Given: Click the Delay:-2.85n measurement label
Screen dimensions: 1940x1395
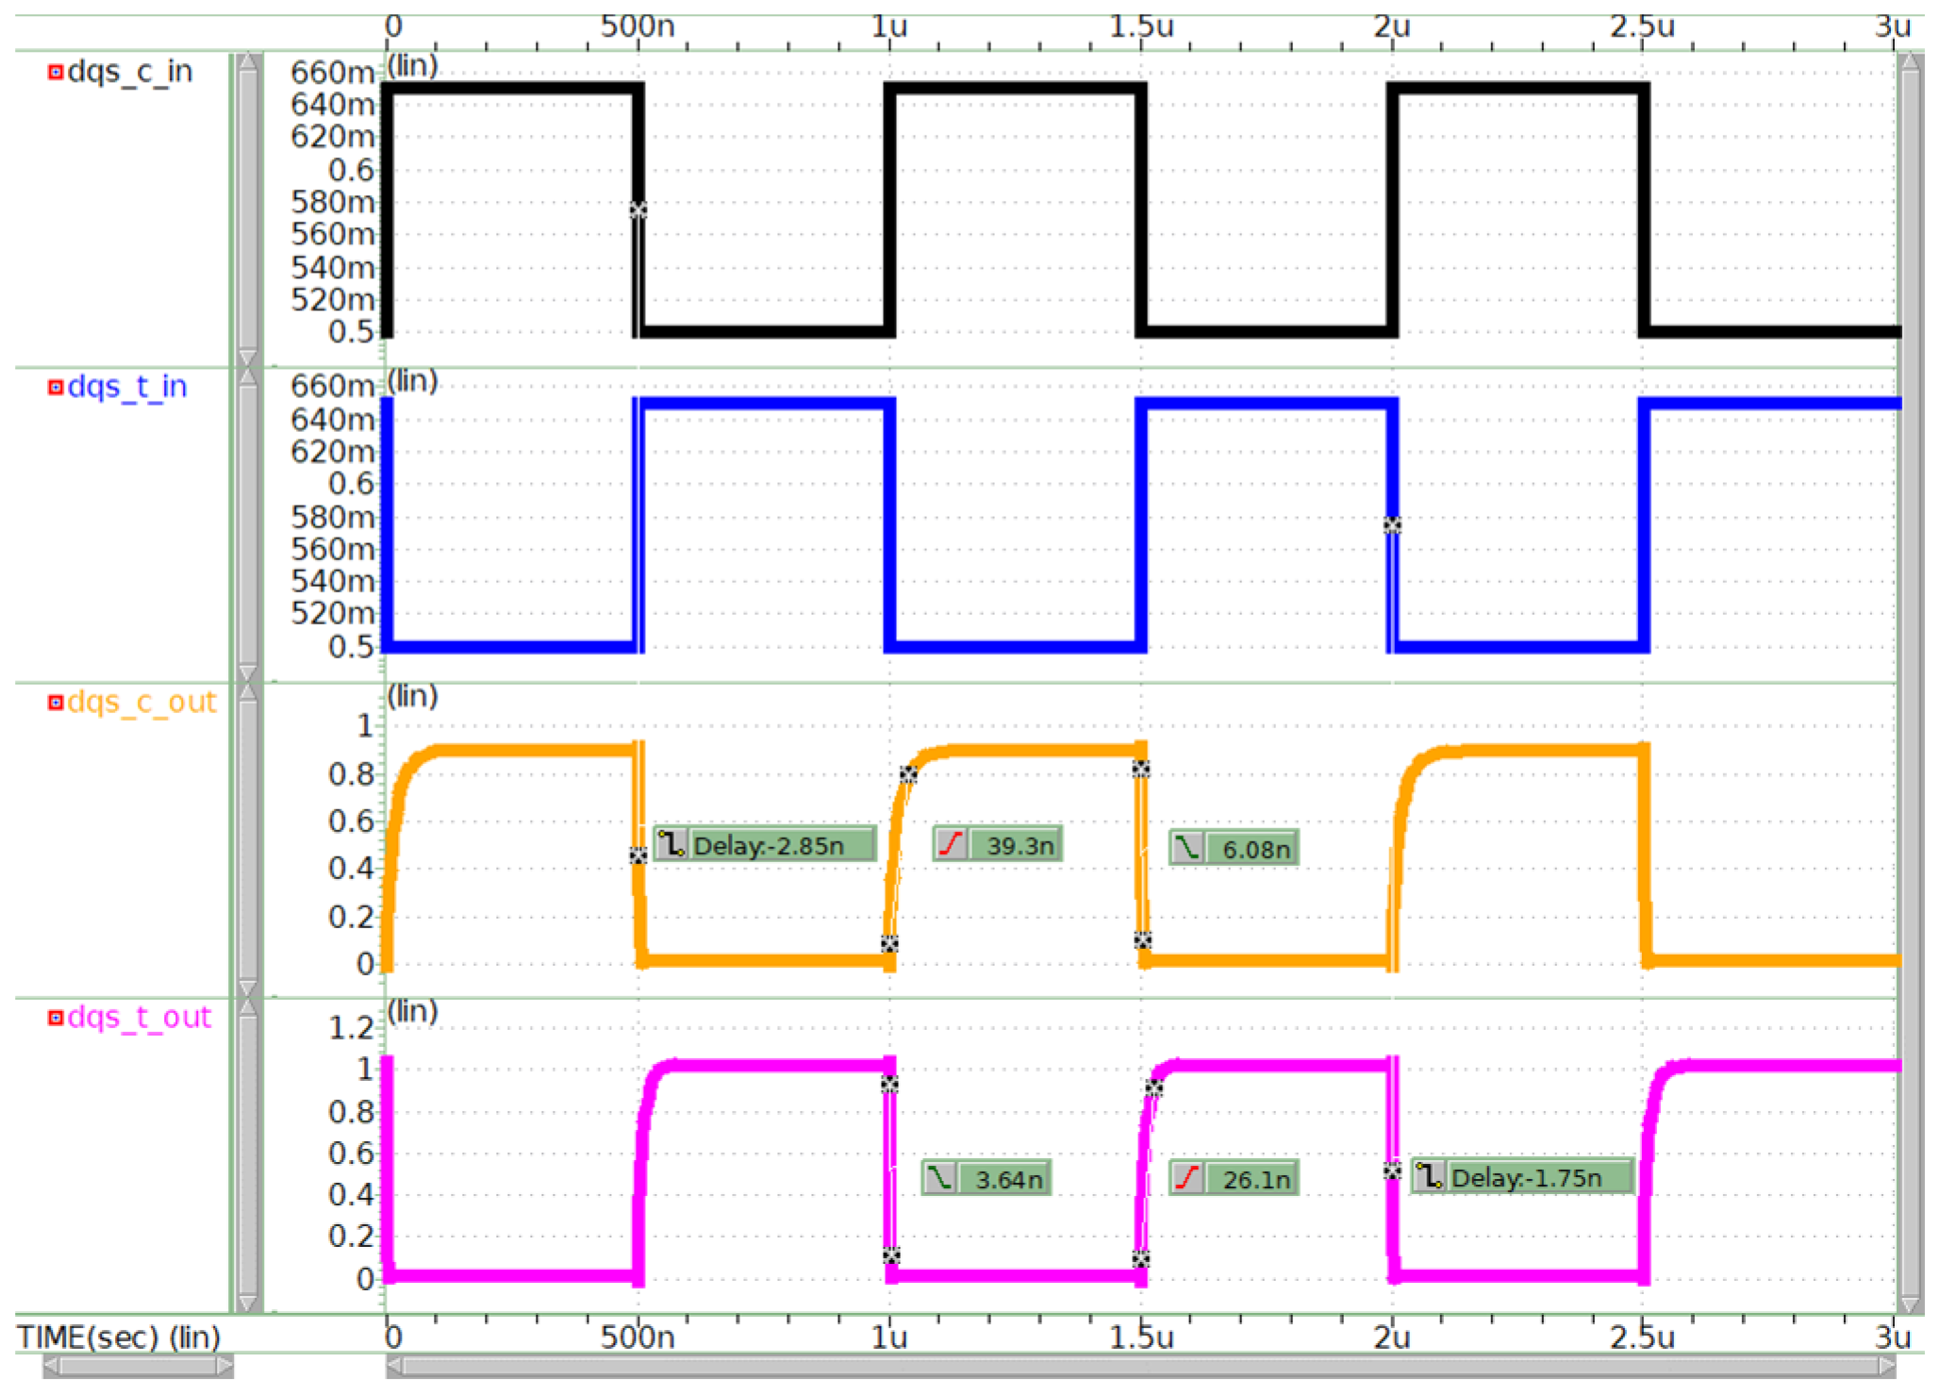Looking at the screenshot, I should point(781,844).
